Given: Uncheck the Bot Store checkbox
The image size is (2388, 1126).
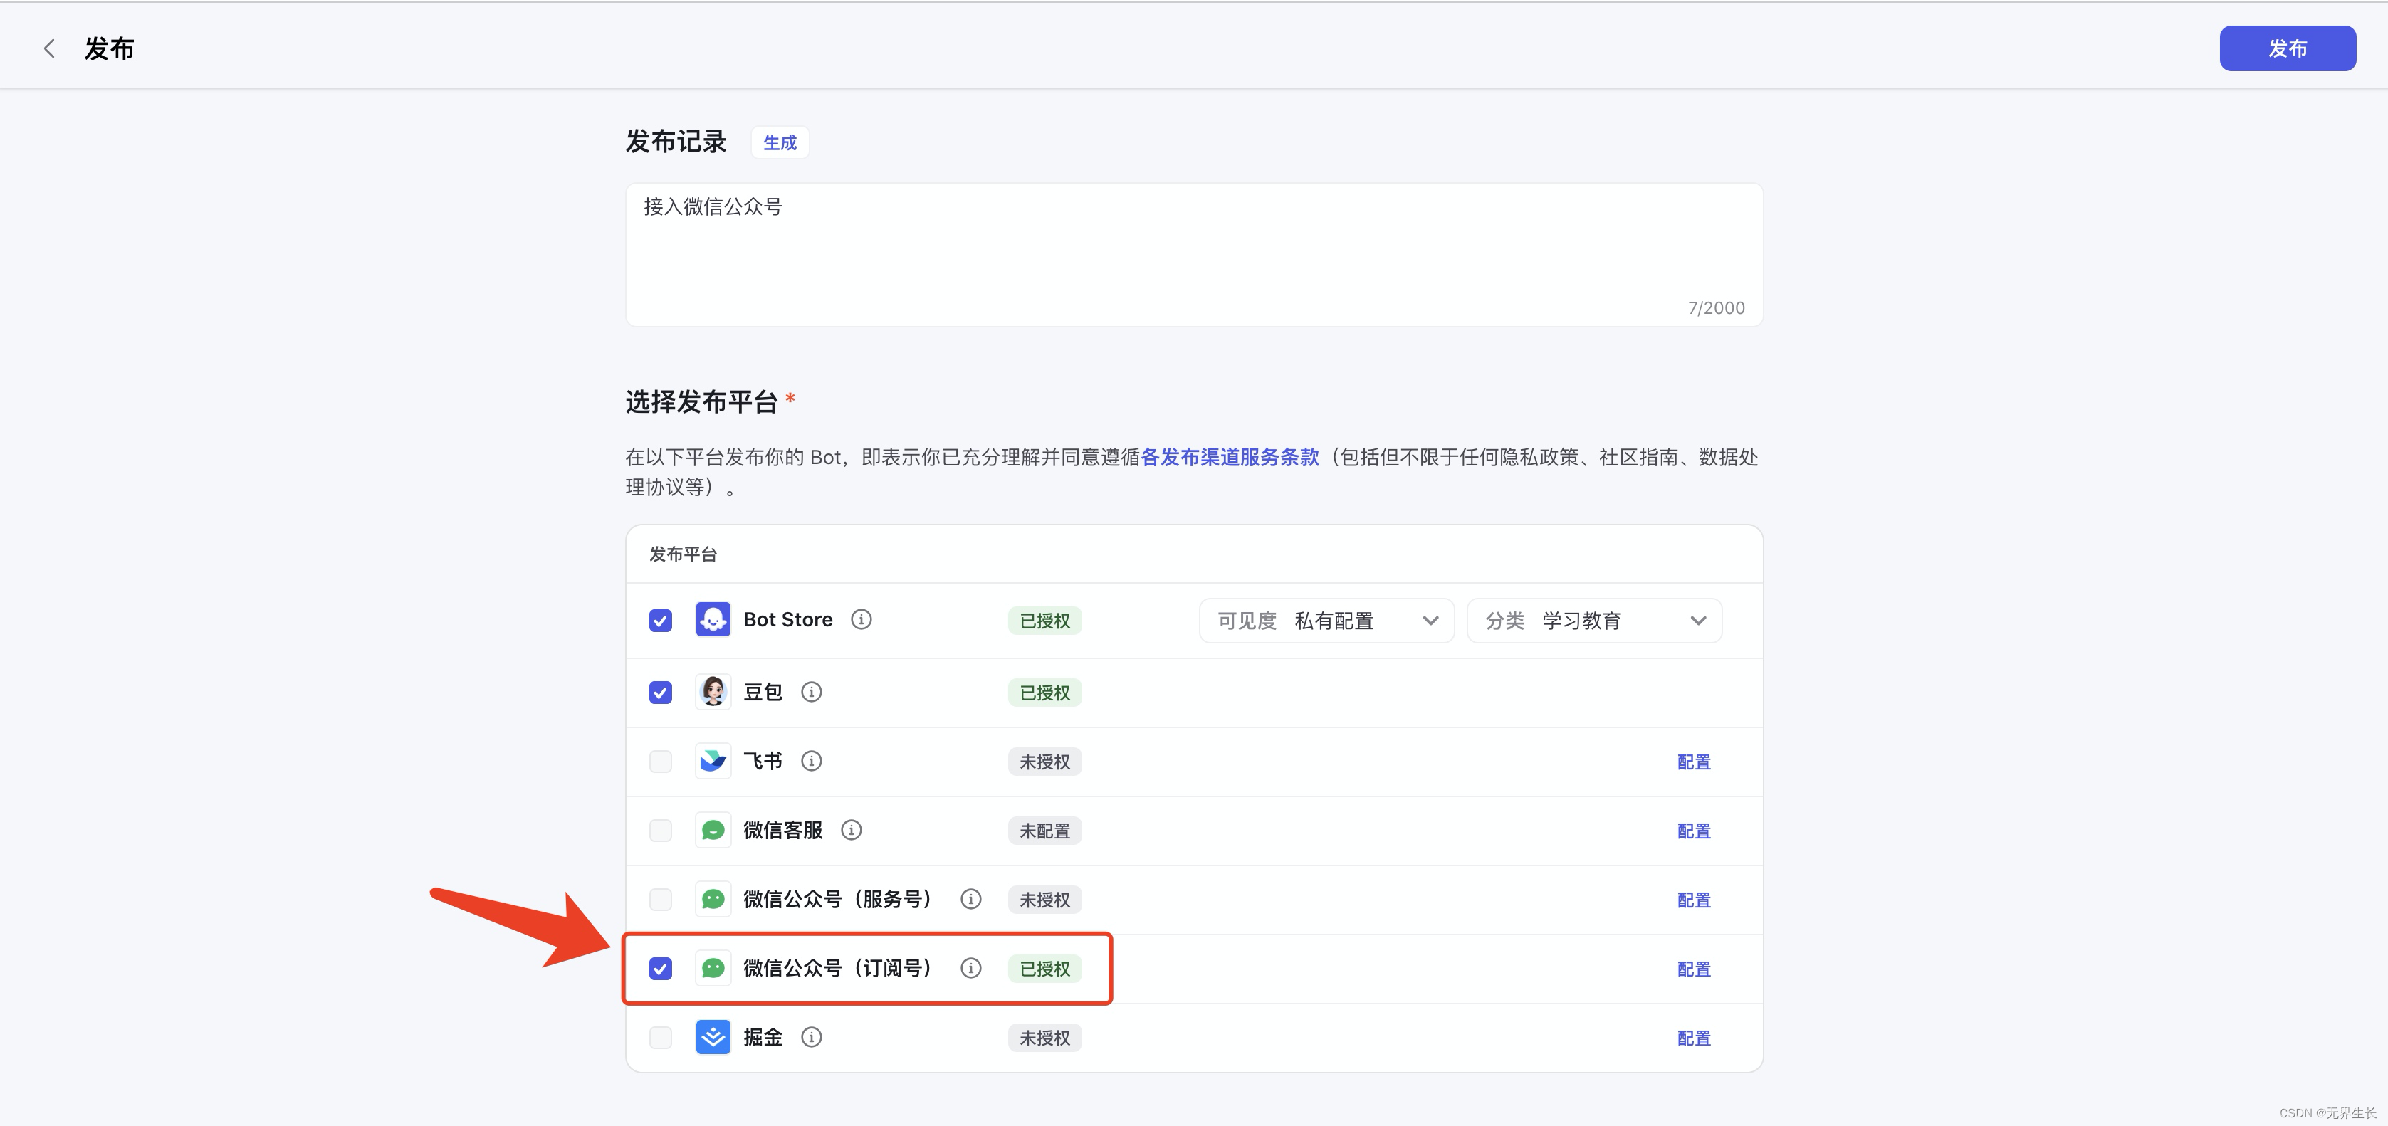Looking at the screenshot, I should point(660,620).
